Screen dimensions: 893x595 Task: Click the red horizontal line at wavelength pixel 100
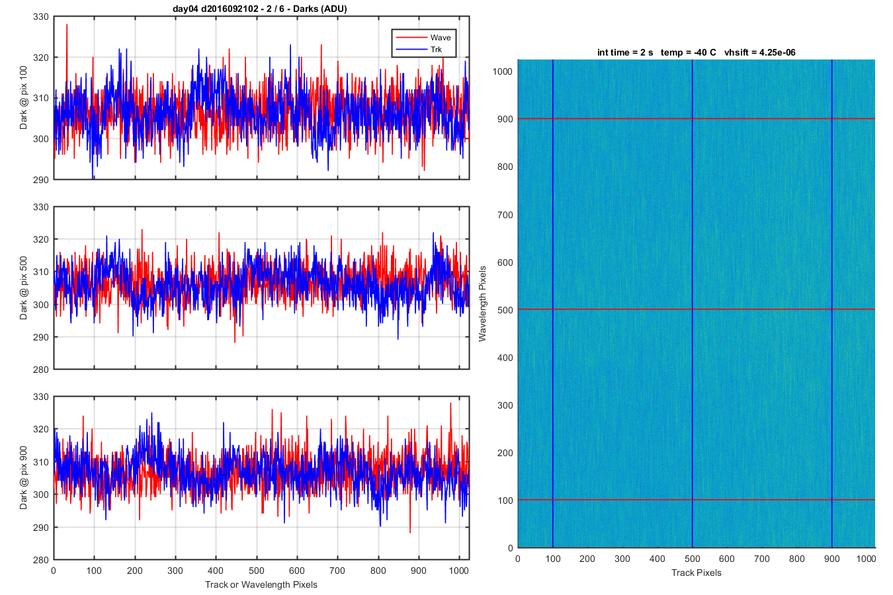697,500
